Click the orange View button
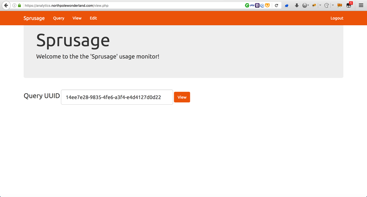The width and height of the screenshot is (367, 197). (182, 97)
